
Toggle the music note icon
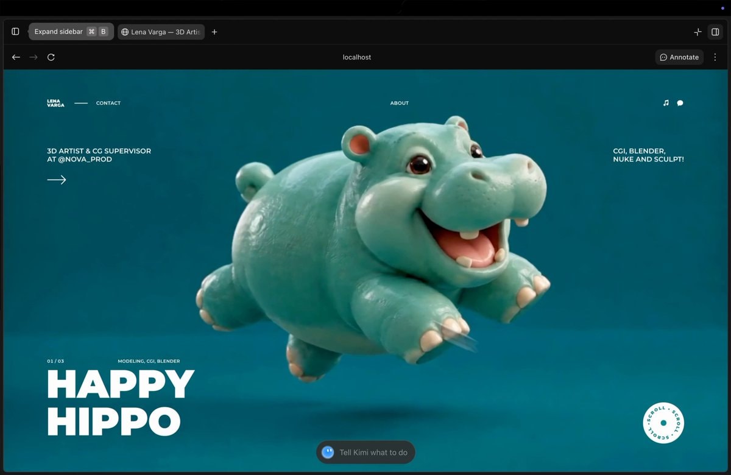[x=666, y=103]
